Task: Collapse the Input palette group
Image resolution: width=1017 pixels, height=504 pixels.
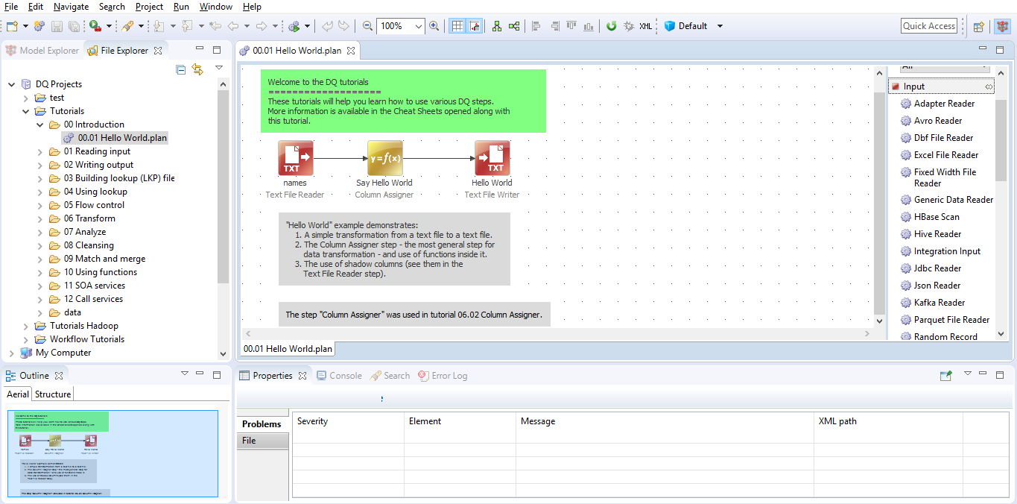Action: click(941, 86)
